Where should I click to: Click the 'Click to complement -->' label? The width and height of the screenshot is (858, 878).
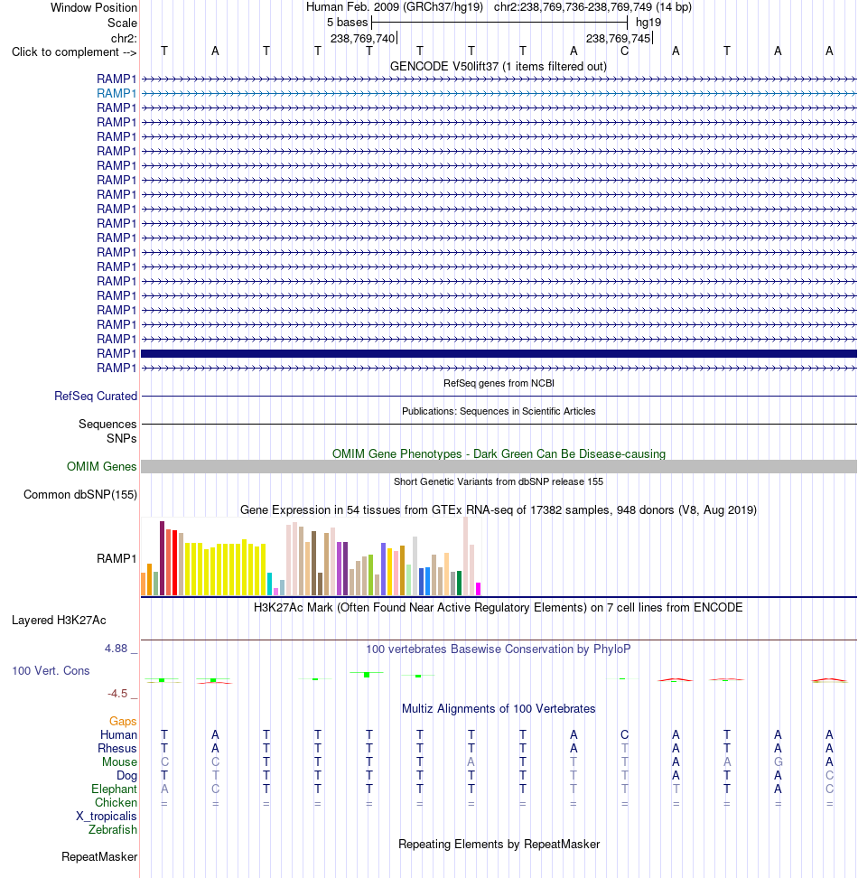pyautogui.click(x=74, y=52)
